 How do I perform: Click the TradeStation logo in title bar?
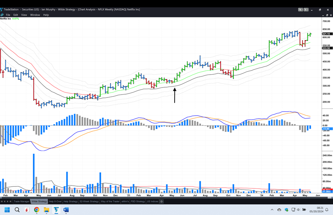pos(1,10)
